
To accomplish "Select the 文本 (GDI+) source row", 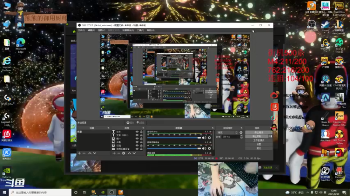I will pos(127,135).
